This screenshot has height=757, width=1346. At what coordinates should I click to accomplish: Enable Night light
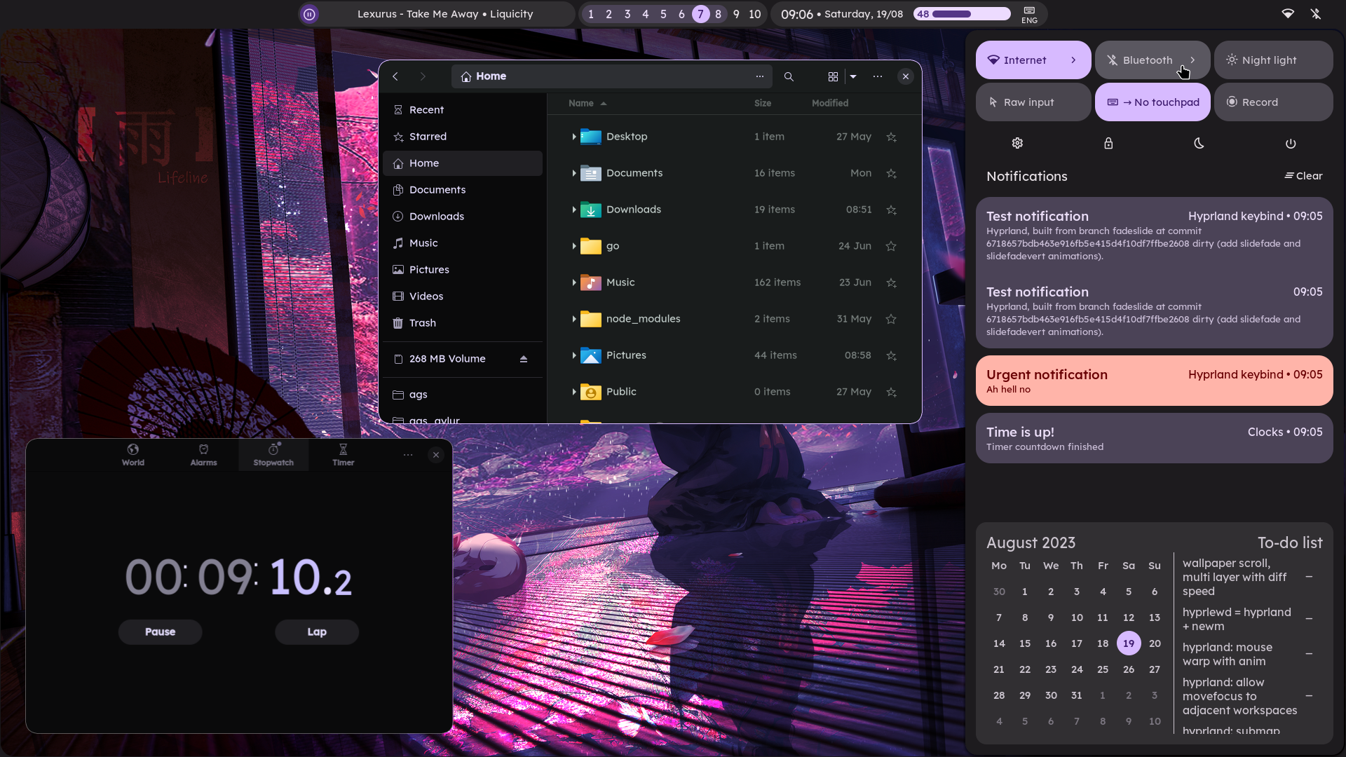click(x=1272, y=60)
